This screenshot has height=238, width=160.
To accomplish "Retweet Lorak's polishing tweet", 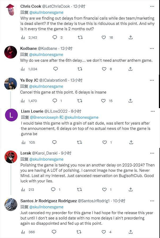I will pos(79,189).
